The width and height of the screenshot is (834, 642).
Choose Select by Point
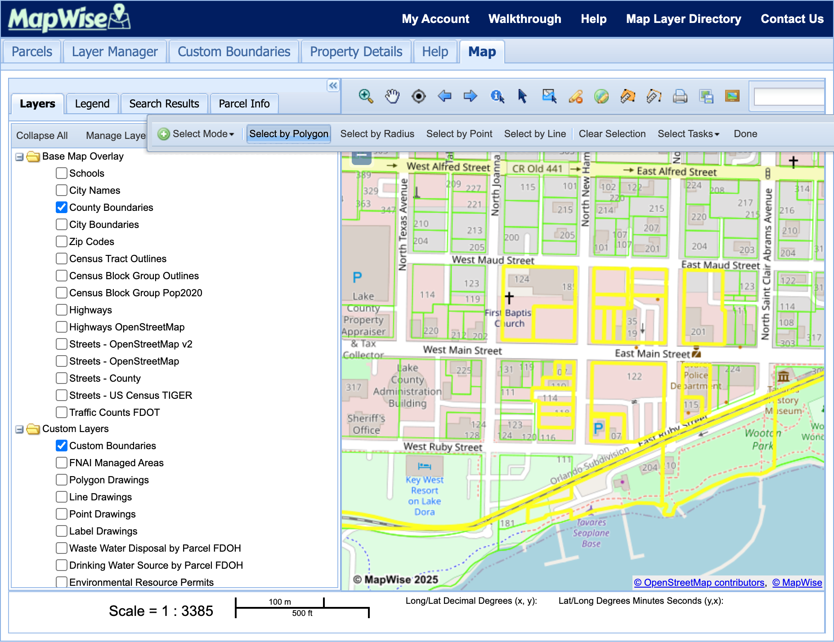click(459, 134)
